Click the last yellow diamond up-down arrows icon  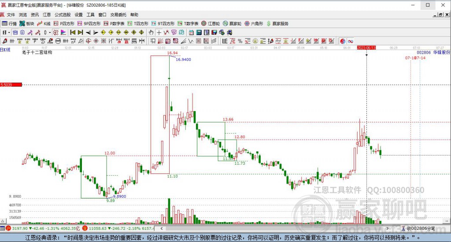141,33
